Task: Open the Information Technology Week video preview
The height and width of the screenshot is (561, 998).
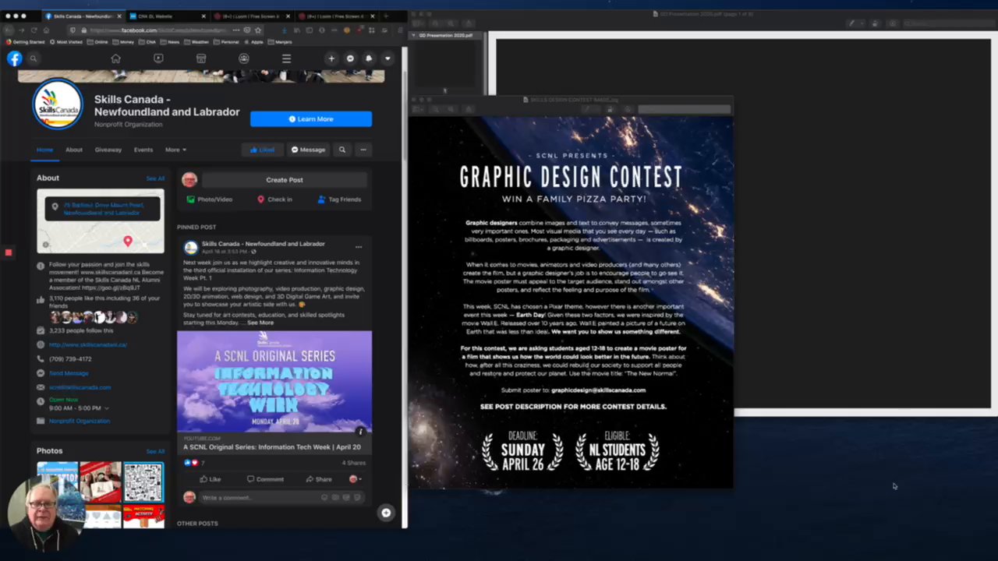Action: pyautogui.click(x=274, y=382)
